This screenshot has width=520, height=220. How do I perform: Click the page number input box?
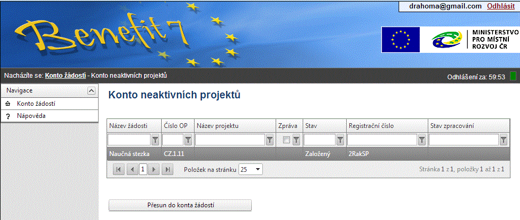pos(143,169)
